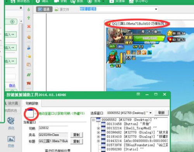Expand the 00132214 Shell_TrayWnd node
Image resolution: width=194 pixels, height=152 pixels.
pyautogui.click(x=98, y=128)
